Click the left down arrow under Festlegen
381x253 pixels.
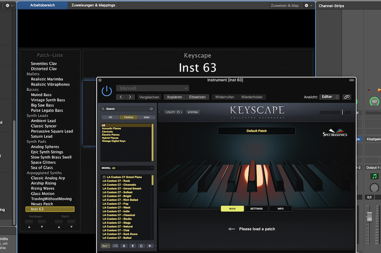(42, 227)
